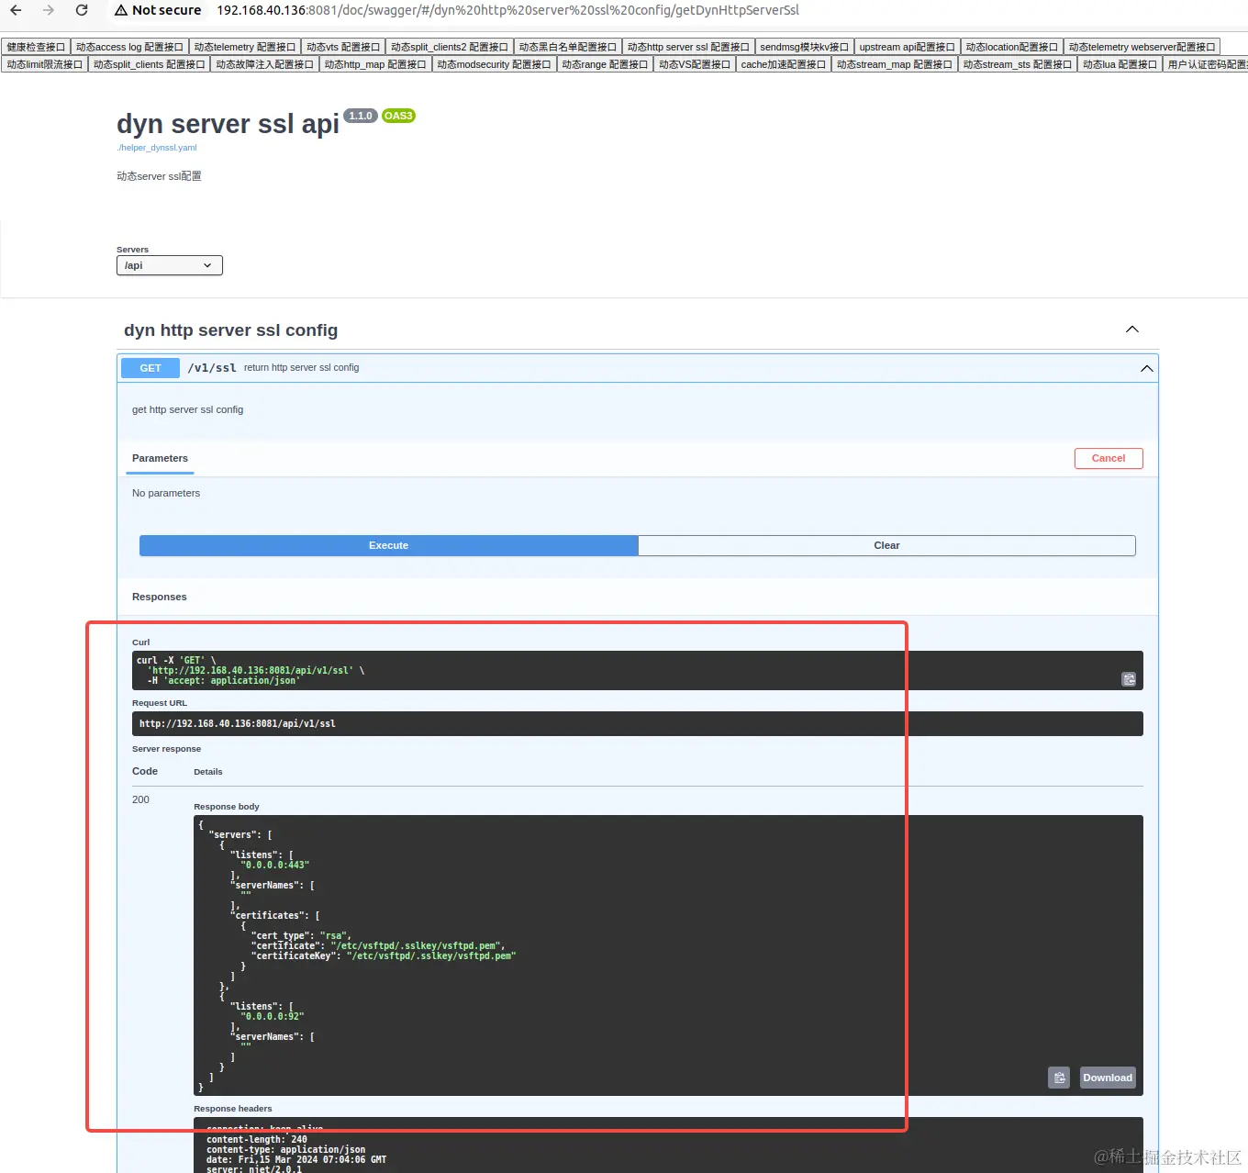1248x1173 pixels.
Task: Open the 动态telemetry 配置接口 tab
Action: coord(245,47)
